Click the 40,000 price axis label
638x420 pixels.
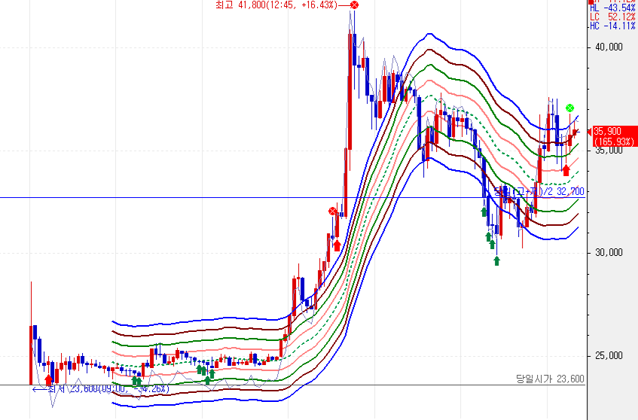tap(609, 47)
